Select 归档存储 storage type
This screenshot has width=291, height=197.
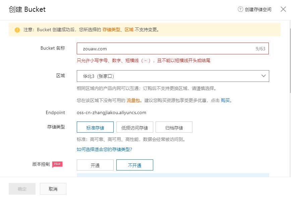coord(174,128)
